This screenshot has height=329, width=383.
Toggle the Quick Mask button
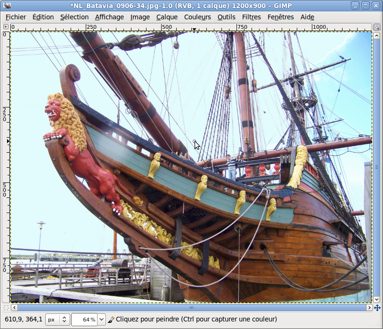[6, 307]
